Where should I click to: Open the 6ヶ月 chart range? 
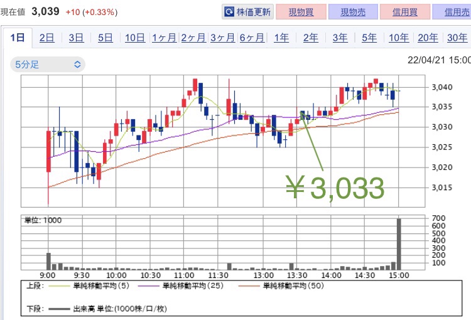point(252,38)
